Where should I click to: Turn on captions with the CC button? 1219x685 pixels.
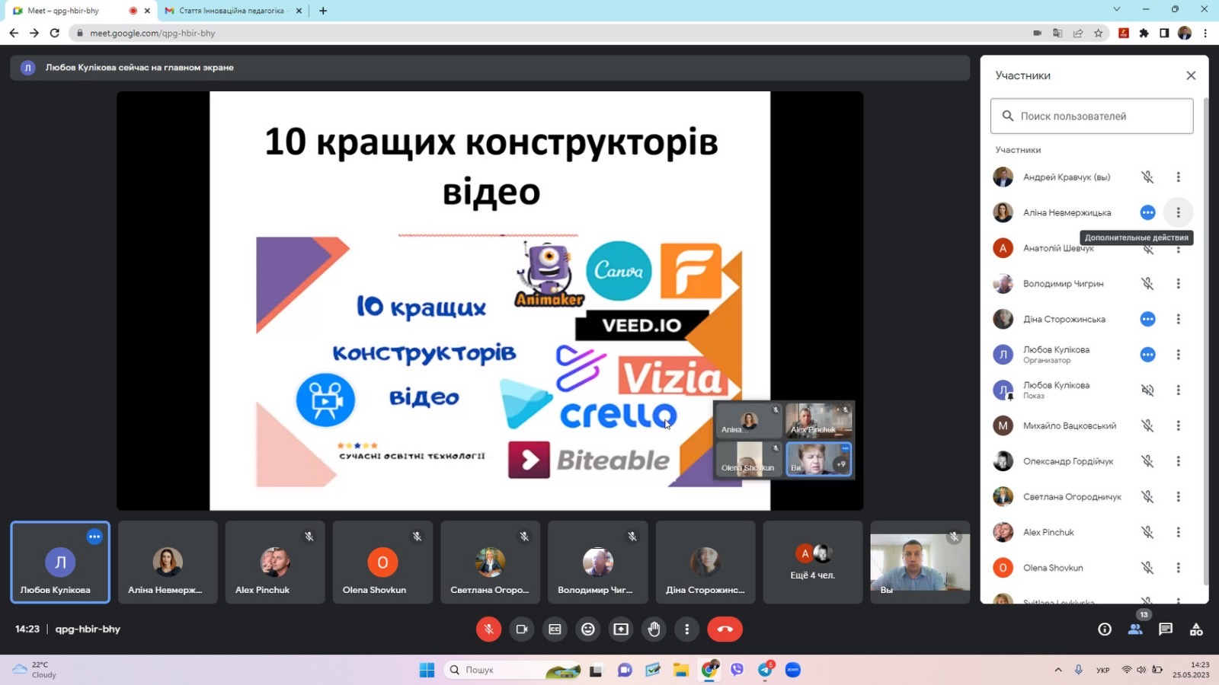pos(555,629)
